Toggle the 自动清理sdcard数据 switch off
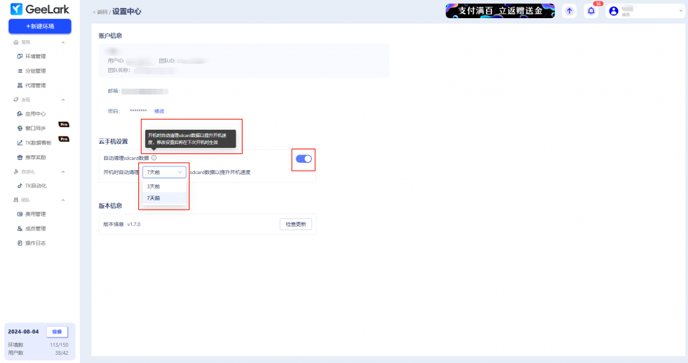688x363 pixels. coord(304,159)
